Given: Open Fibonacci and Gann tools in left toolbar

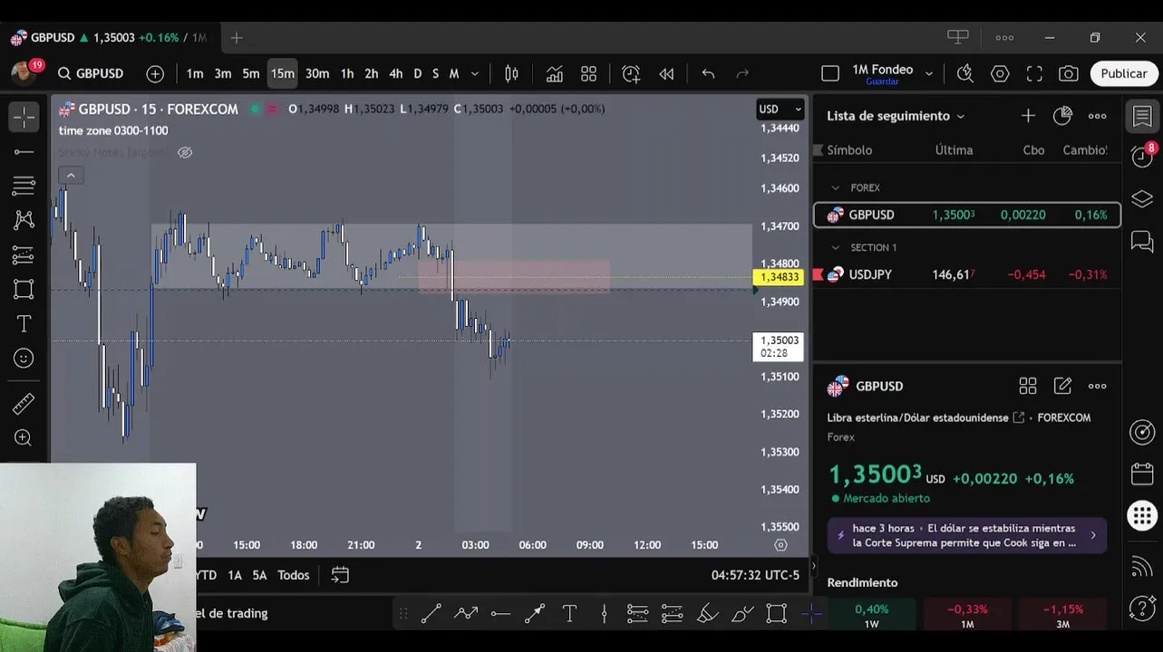Looking at the screenshot, I should click(x=24, y=186).
